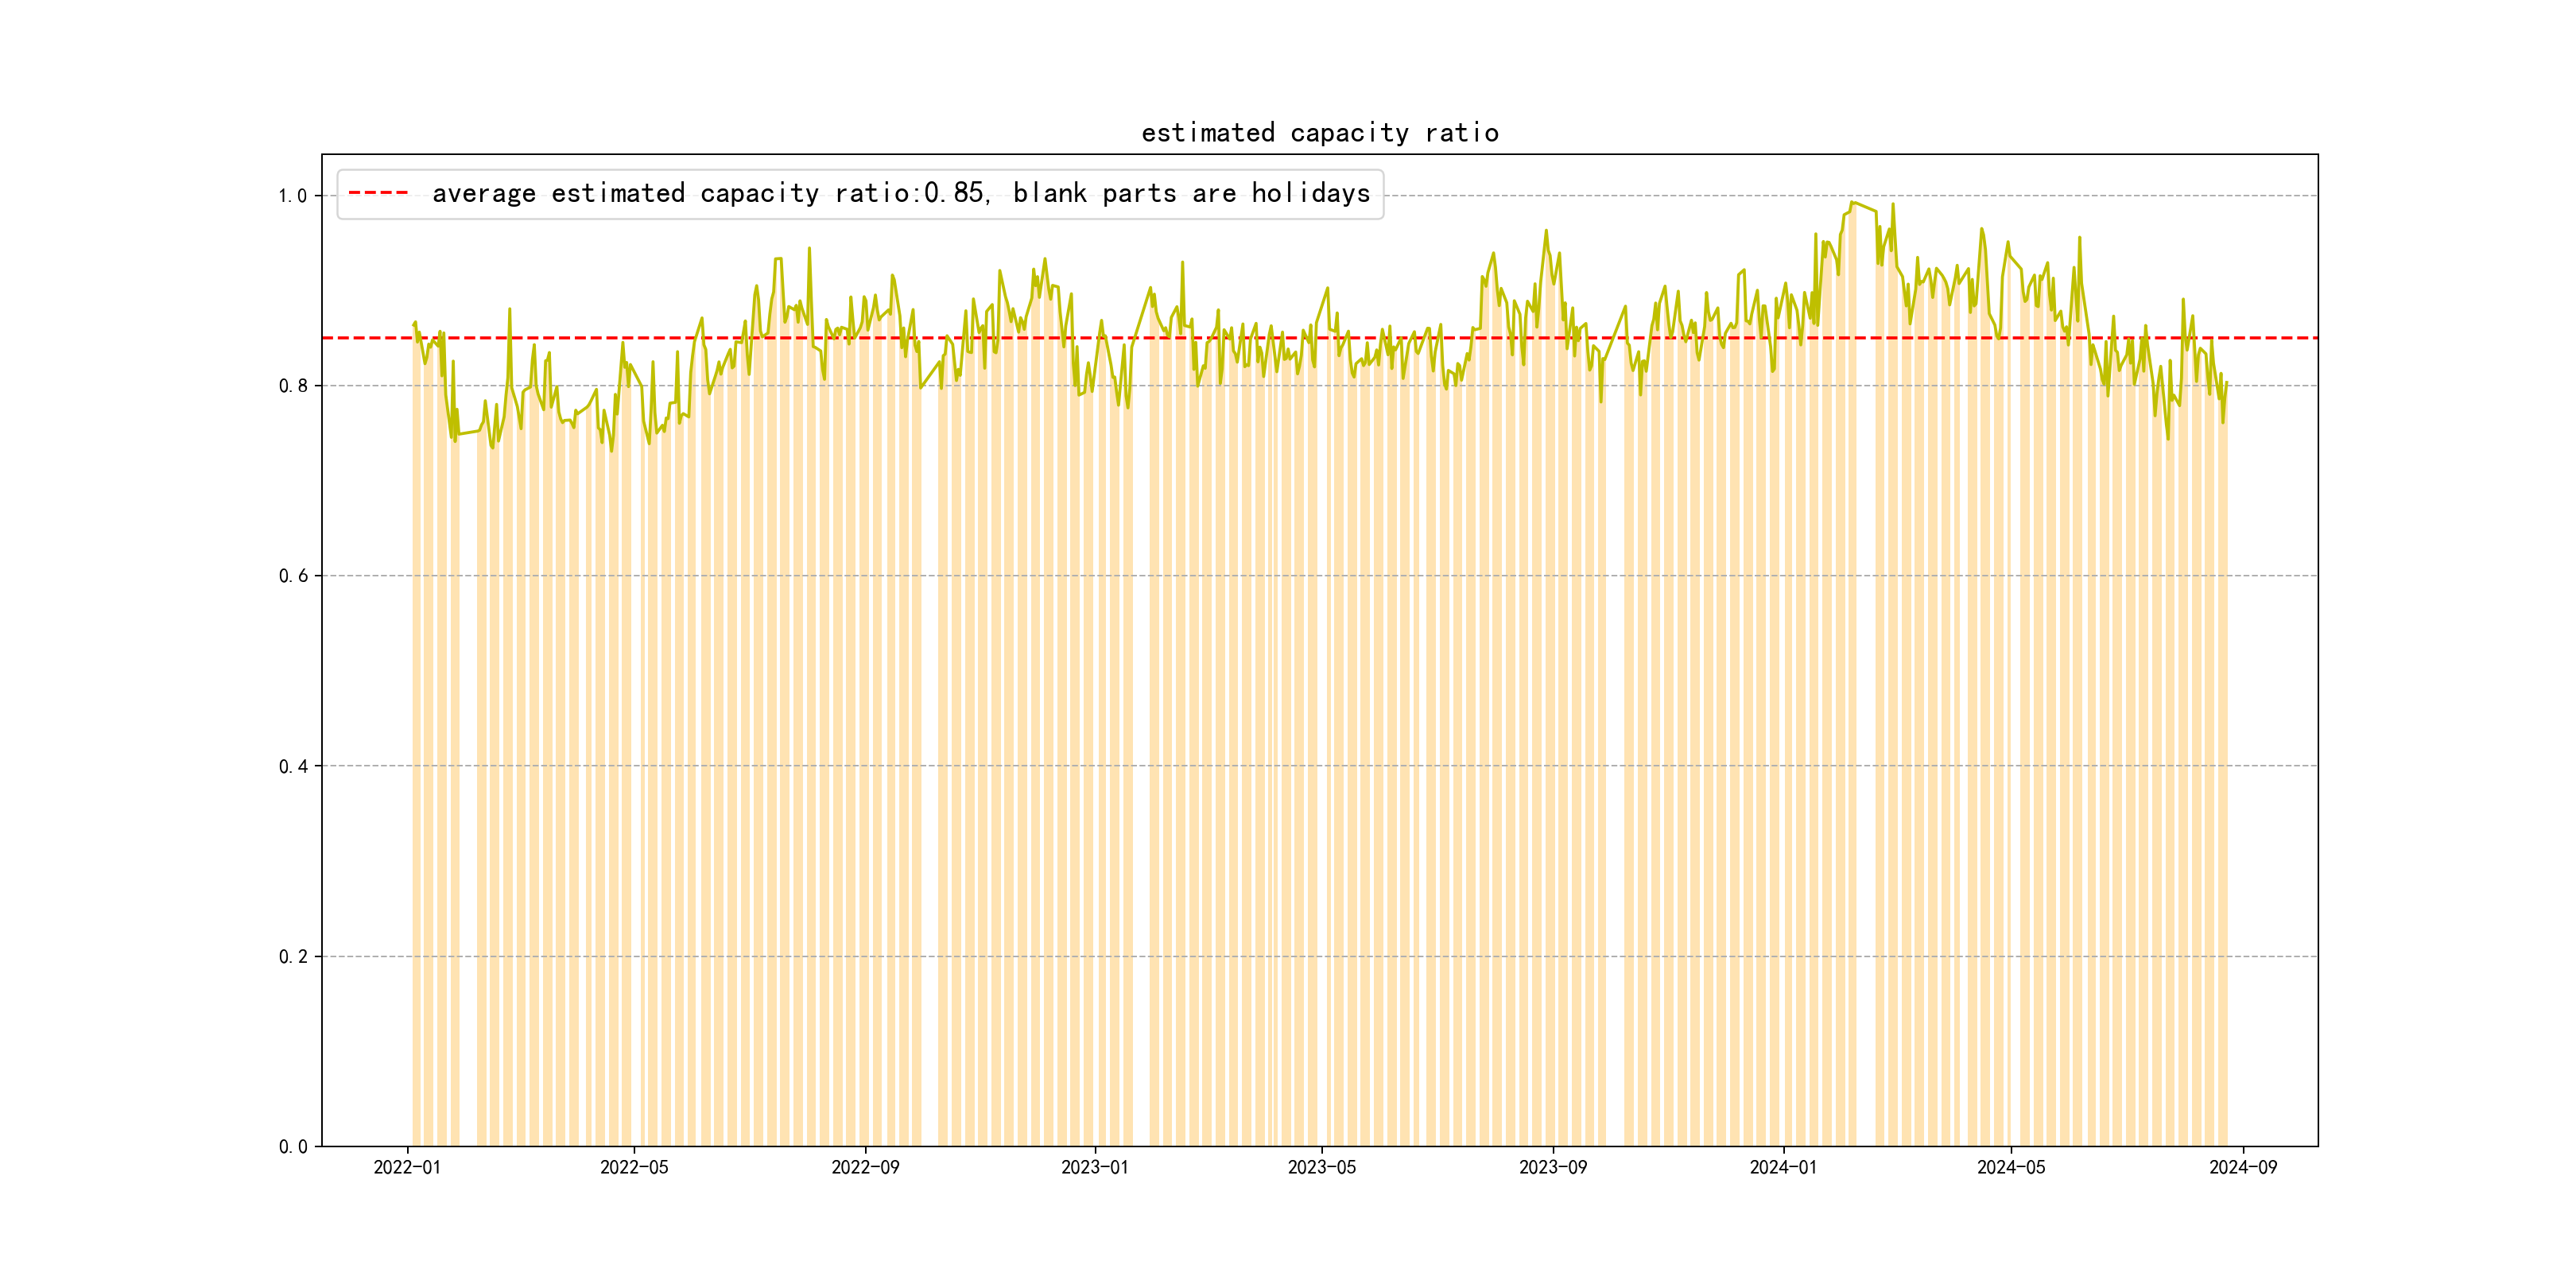Click the red dashed line sample in legend

(378, 193)
